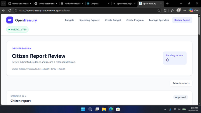Viewport: 201px width, 113px height.
Task: Open Windows taskbar search
Action: (90, 109)
